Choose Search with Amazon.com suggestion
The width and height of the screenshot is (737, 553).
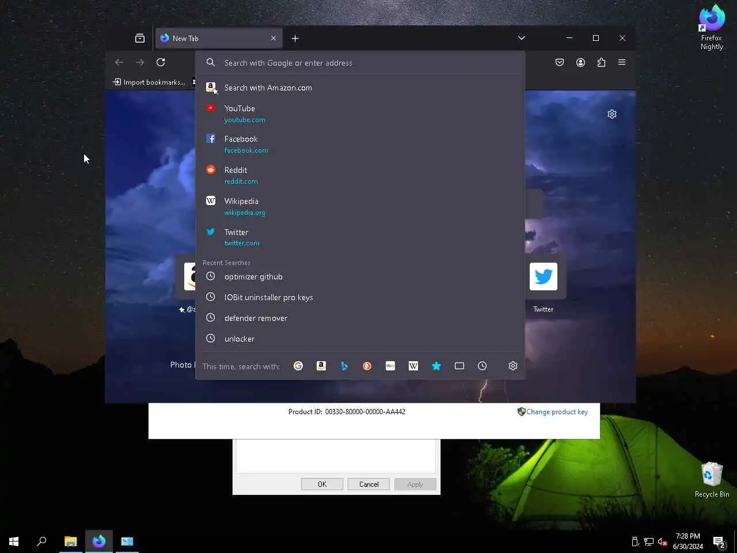coord(360,88)
